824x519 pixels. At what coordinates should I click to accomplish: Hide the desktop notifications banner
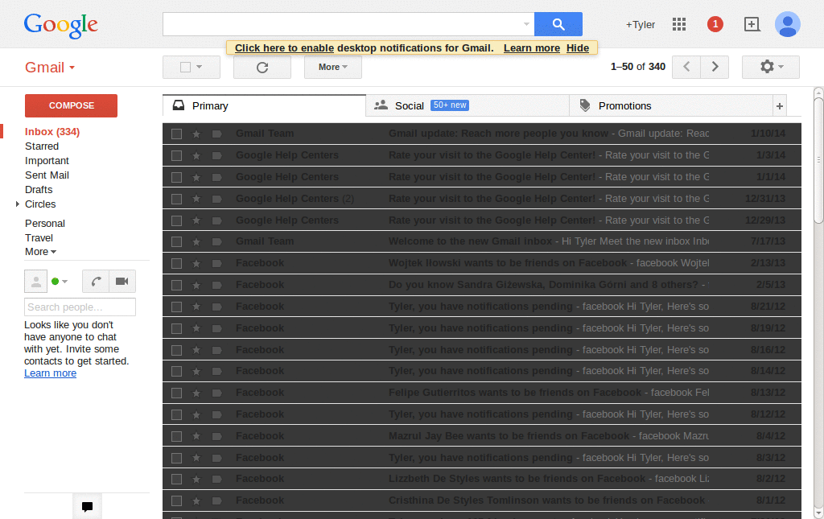[x=578, y=48]
